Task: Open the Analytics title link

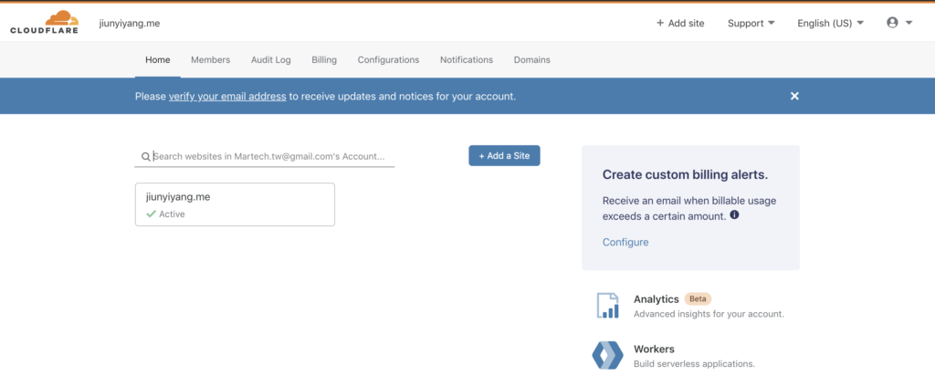Action: 656,299
